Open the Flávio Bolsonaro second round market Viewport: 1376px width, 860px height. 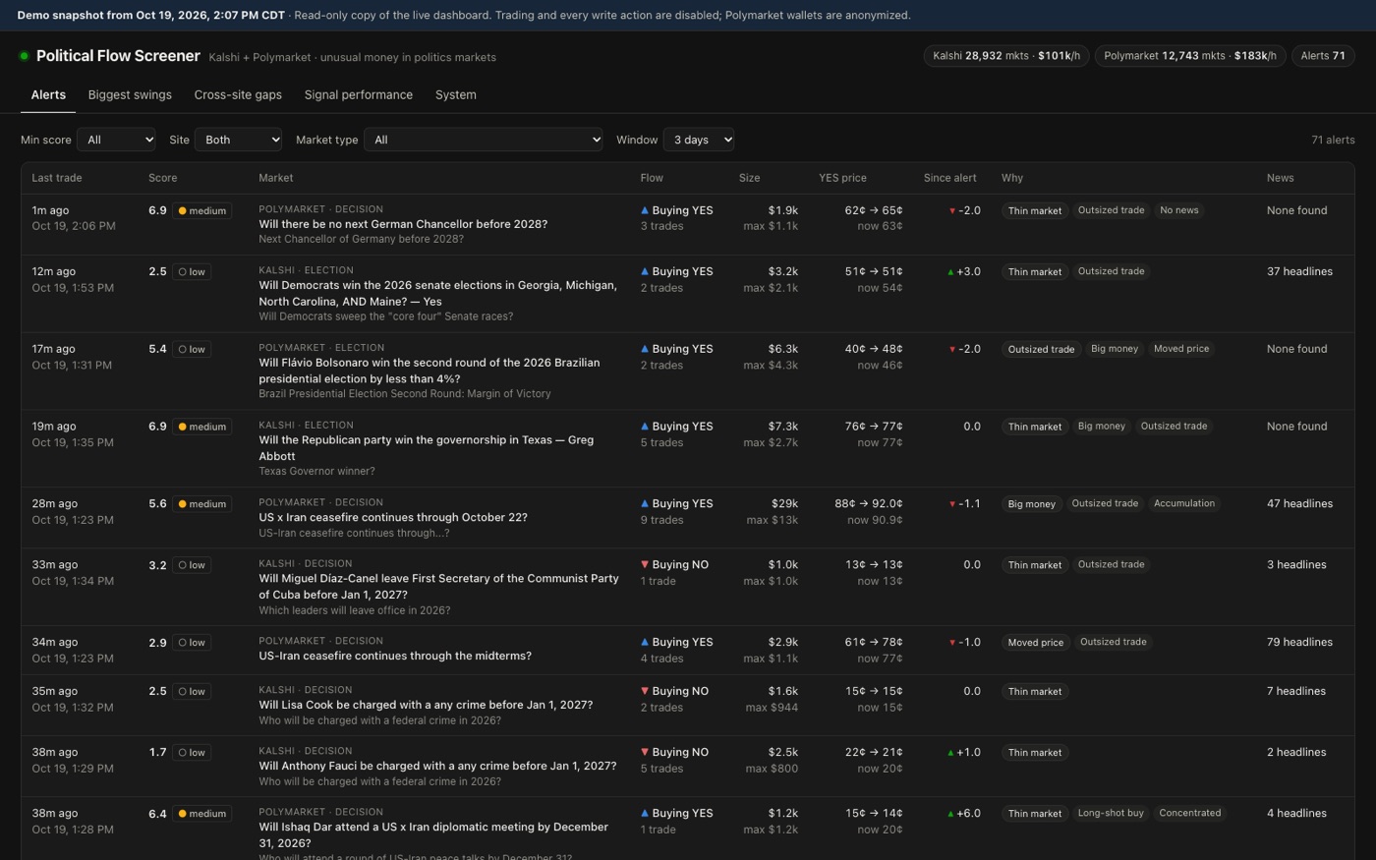pyautogui.click(x=430, y=371)
